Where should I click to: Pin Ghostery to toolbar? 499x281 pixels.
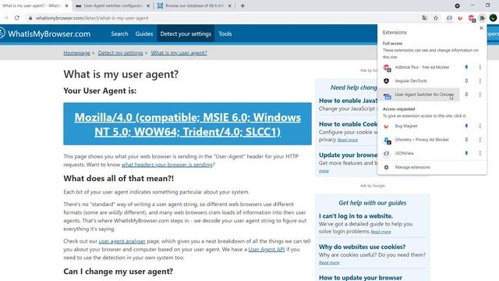(466, 140)
